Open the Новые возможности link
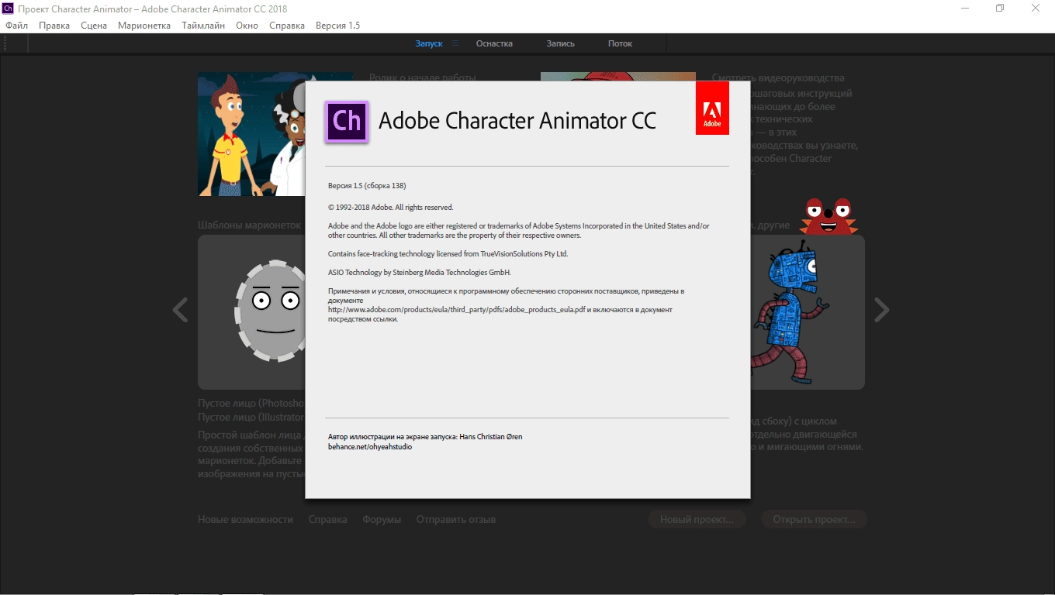Screen dimensions: 1055x595 pyautogui.click(x=245, y=519)
